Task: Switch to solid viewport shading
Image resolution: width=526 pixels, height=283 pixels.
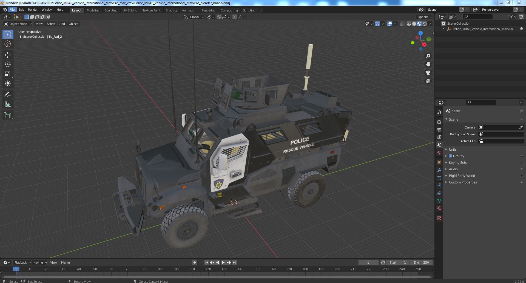Action: click(x=414, y=24)
